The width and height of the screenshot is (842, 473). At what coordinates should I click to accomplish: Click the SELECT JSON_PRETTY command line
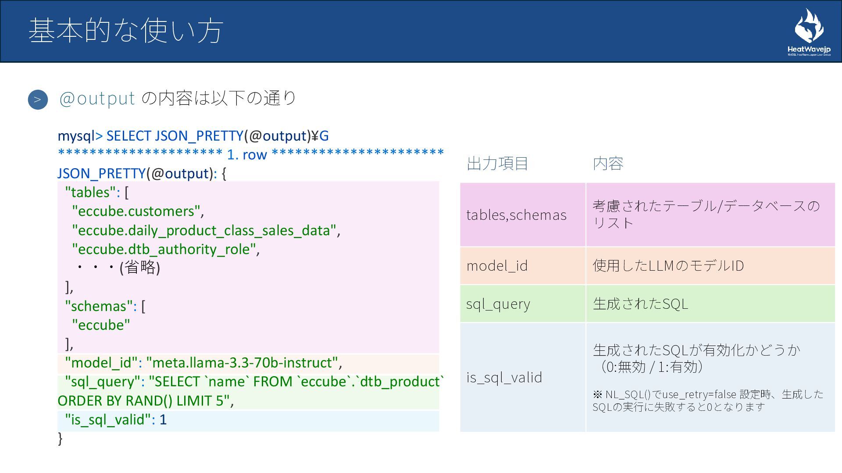(x=193, y=136)
